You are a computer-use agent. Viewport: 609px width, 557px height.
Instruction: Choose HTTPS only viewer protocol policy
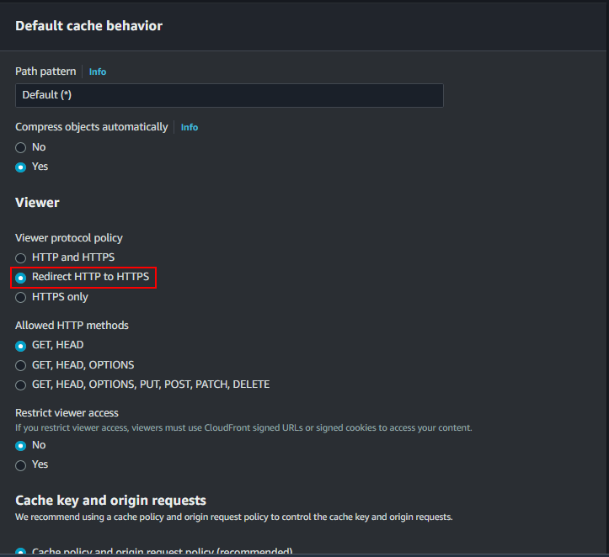coord(21,297)
